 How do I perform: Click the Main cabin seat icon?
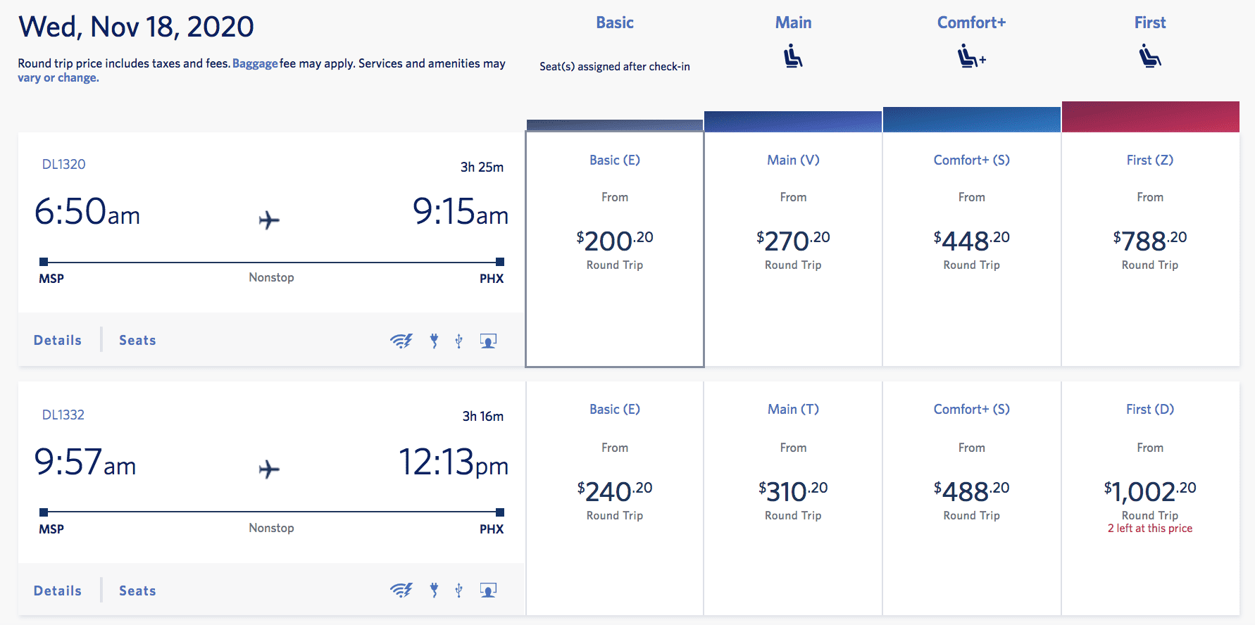click(793, 56)
